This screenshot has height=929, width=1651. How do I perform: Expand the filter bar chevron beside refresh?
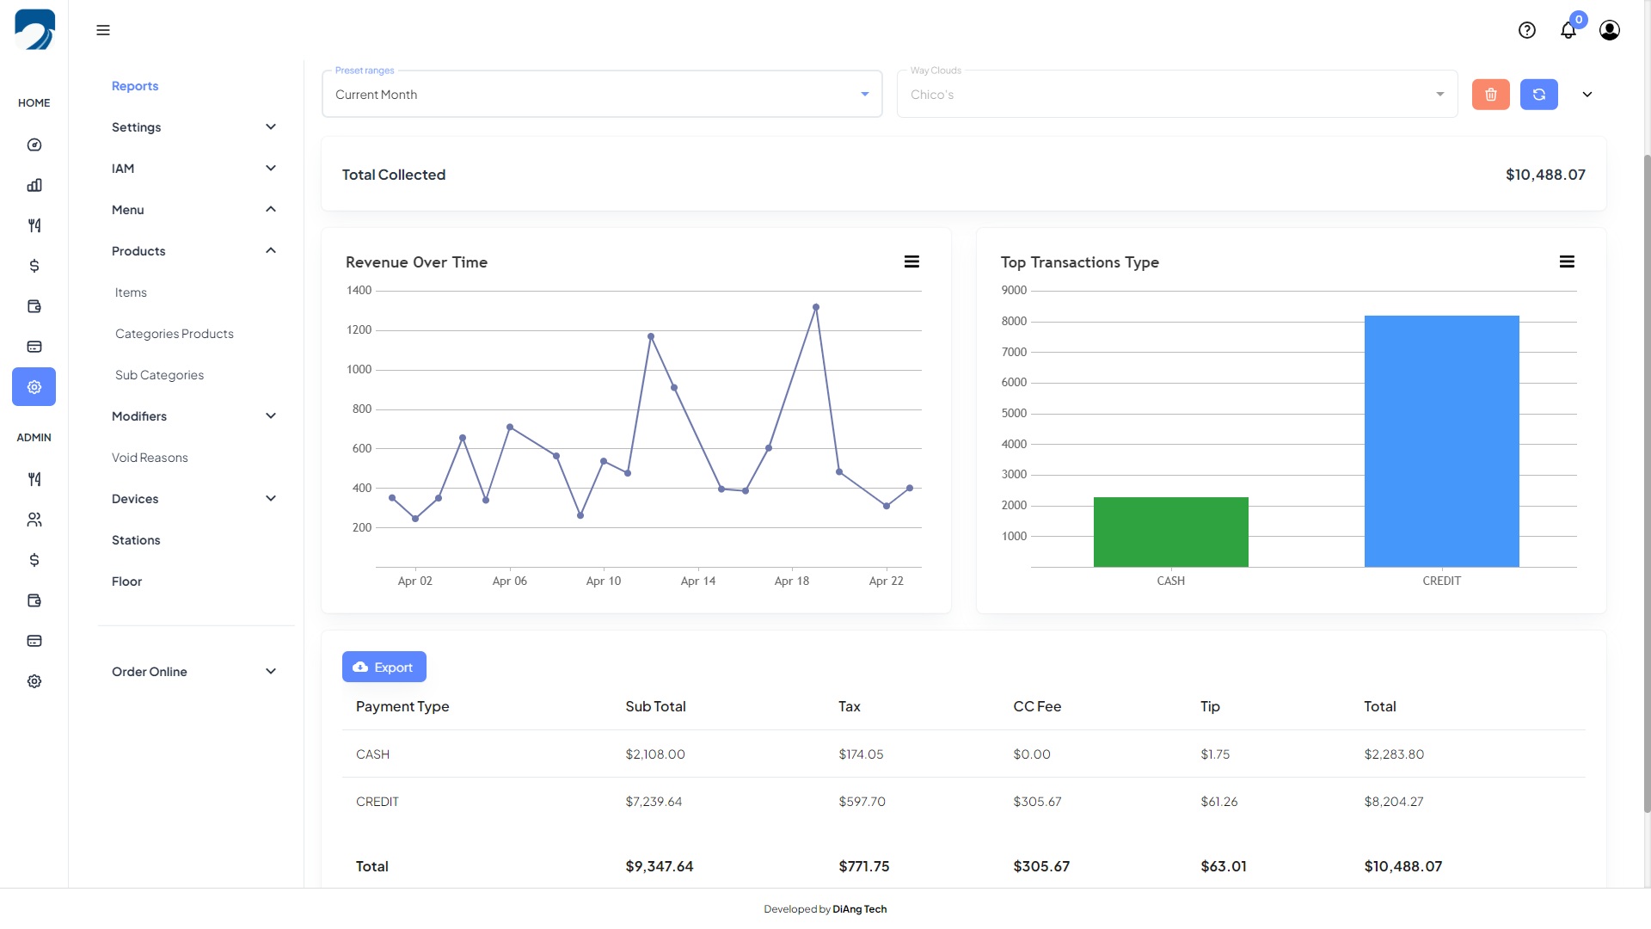coord(1587,95)
